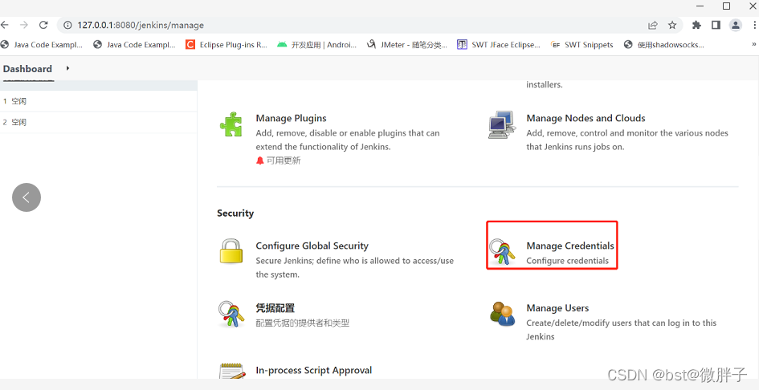Bookmark this page with the star icon
Image resolution: width=759 pixels, height=390 pixels.
tap(672, 25)
